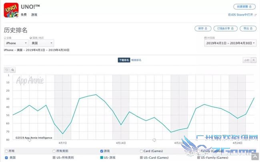Screen dimensions: 260x162
Task: Click the US-所有类别 gray legend swatch
Action: coord(54,158)
